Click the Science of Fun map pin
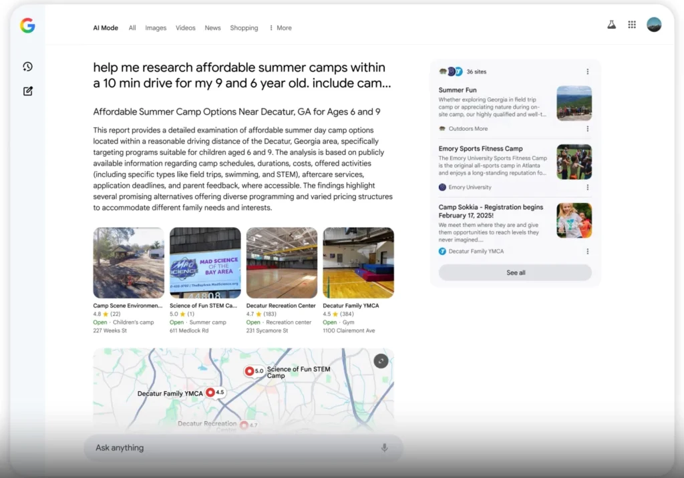Viewport: 684px width, 478px height. [250, 371]
